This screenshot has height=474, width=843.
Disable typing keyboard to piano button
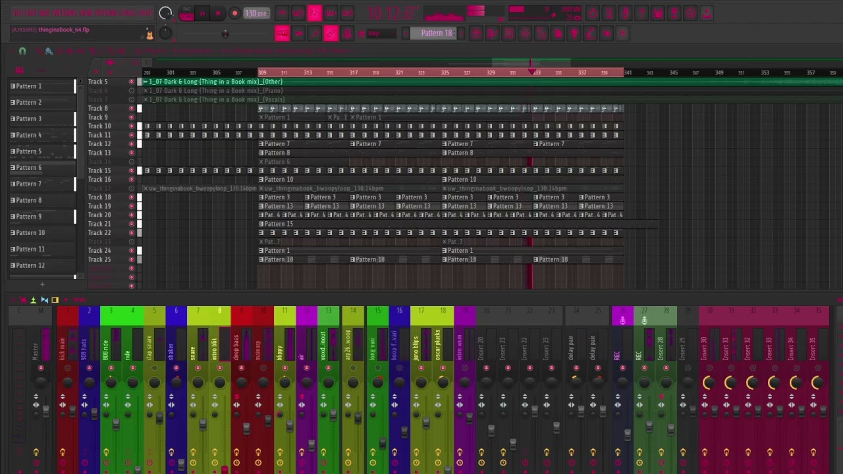point(283,33)
